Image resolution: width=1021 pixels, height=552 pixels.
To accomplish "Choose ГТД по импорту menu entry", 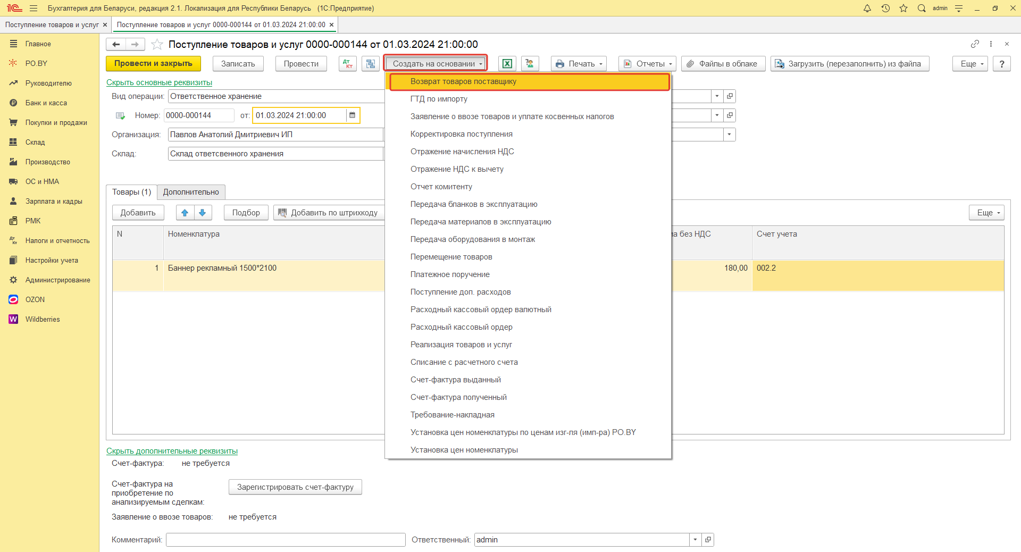I will [528, 99].
